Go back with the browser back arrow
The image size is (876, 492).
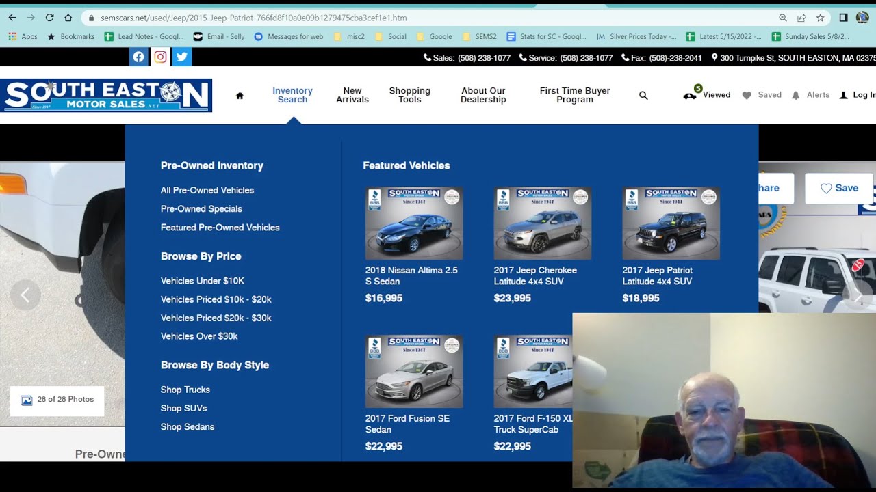pyautogui.click(x=12, y=18)
